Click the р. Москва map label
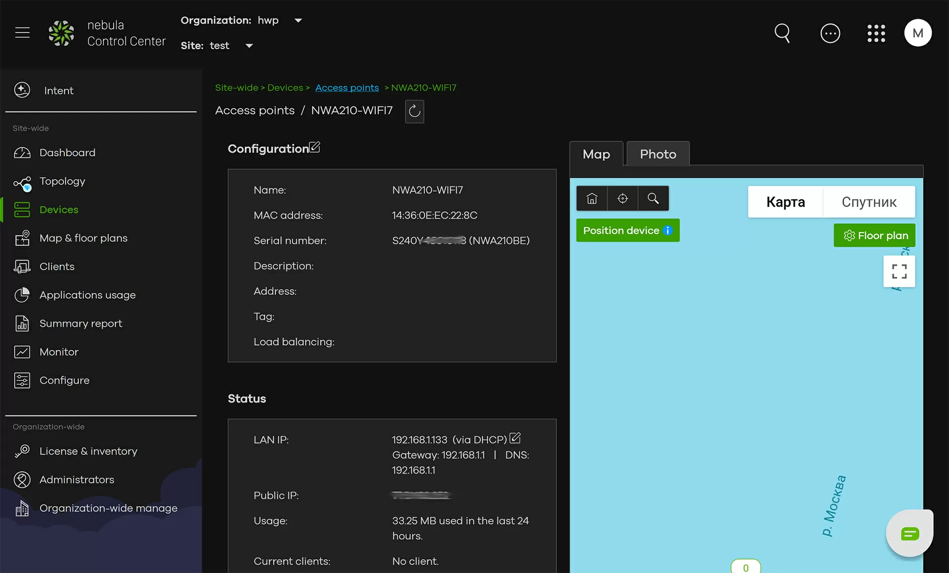Viewport: 949px width, 573px height. [x=834, y=506]
